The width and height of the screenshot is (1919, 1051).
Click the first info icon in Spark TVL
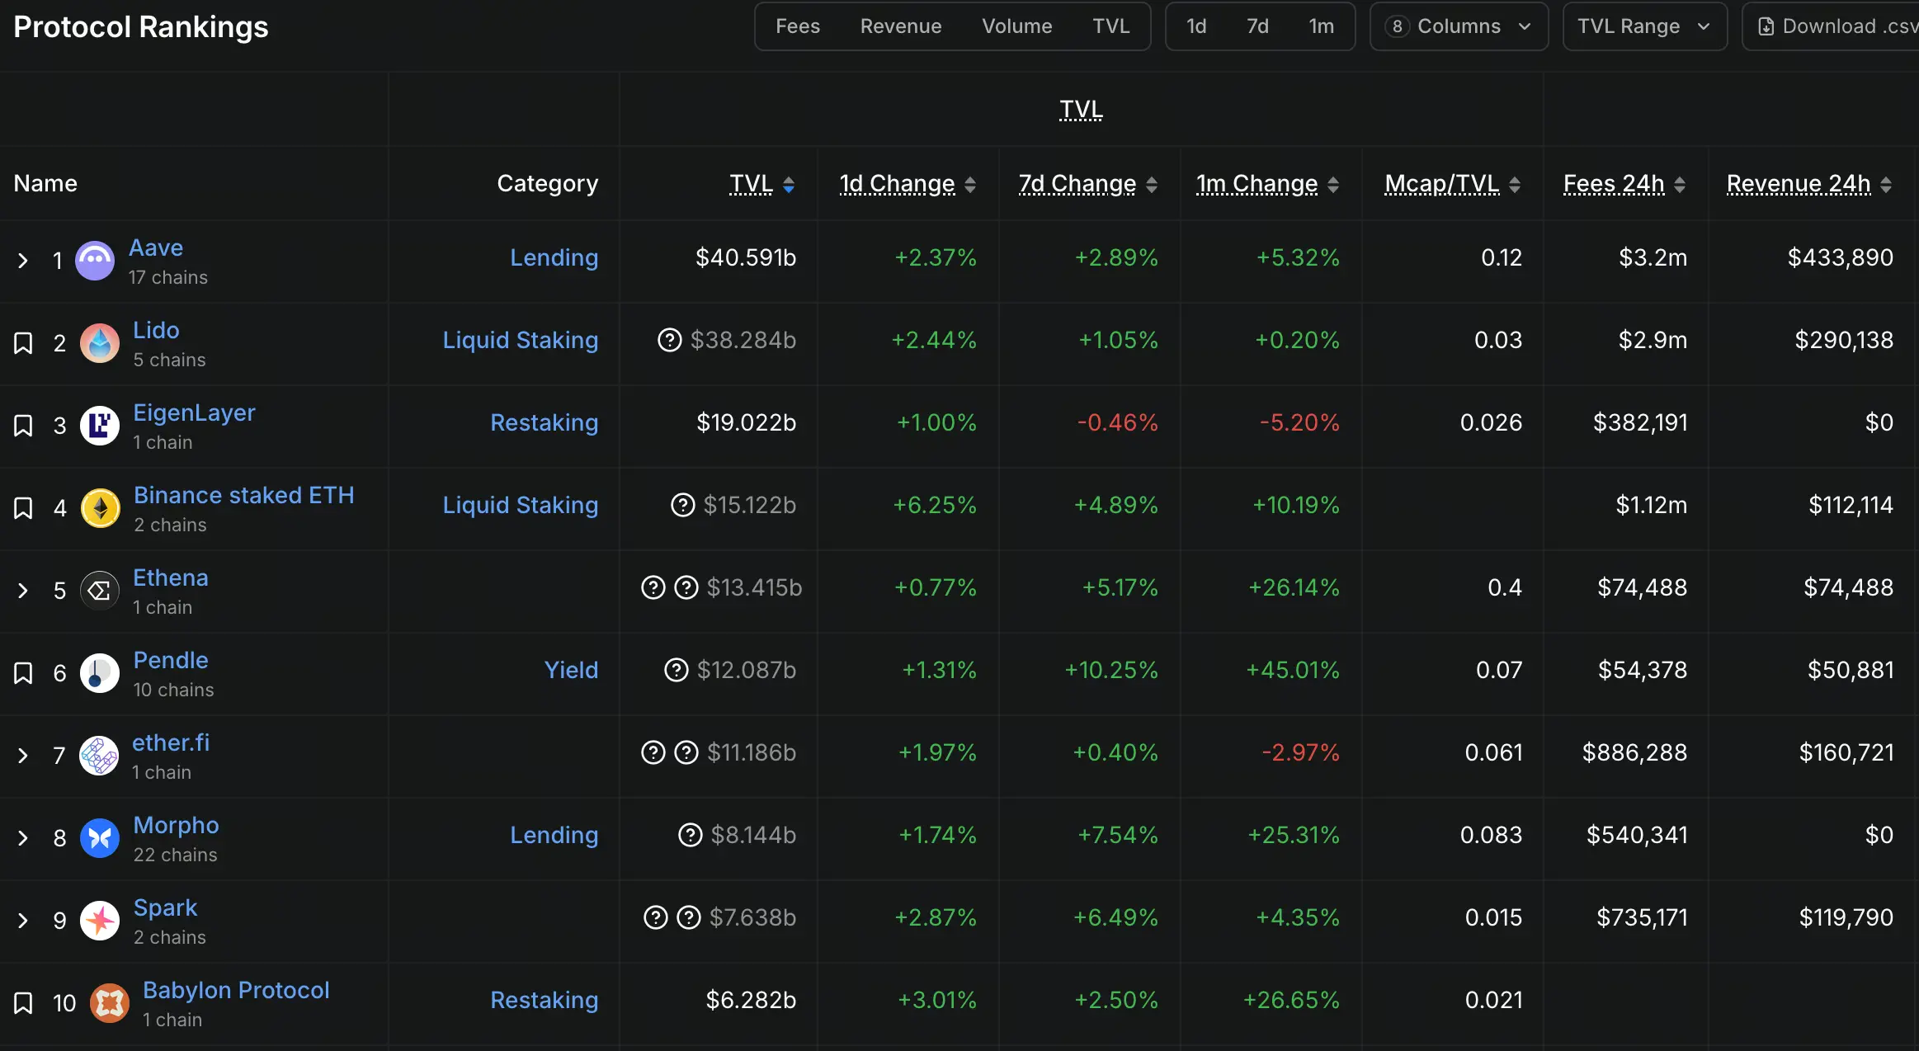click(x=656, y=917)
